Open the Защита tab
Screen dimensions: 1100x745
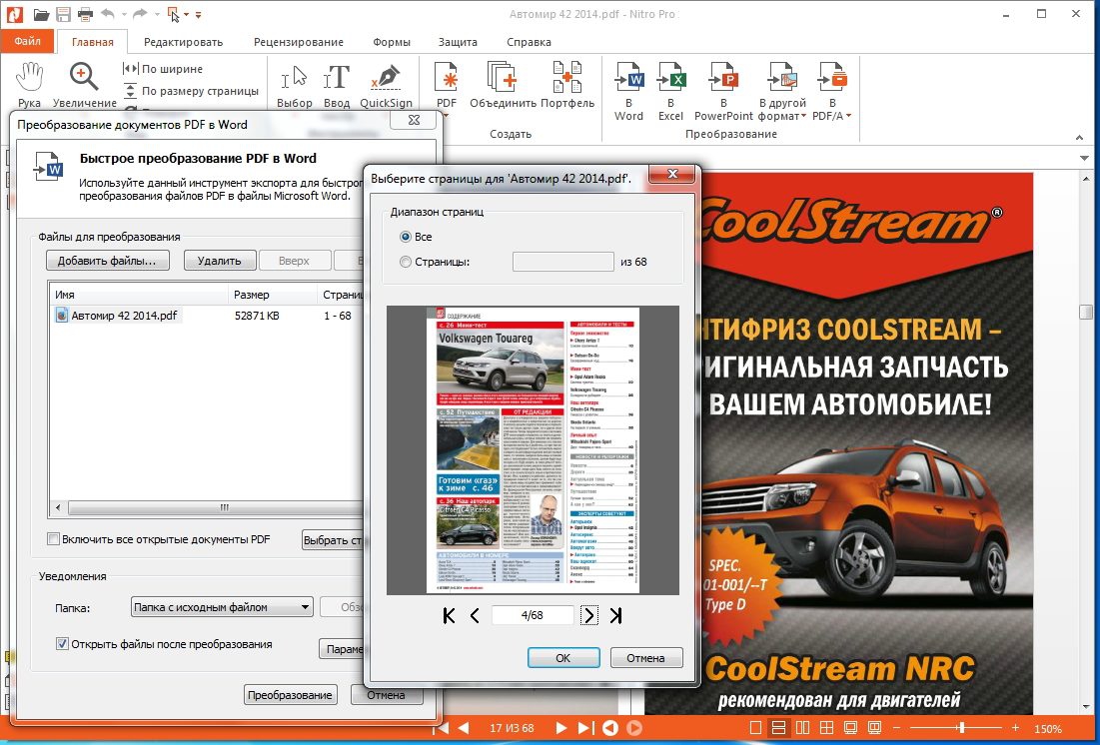pos(458,42)
